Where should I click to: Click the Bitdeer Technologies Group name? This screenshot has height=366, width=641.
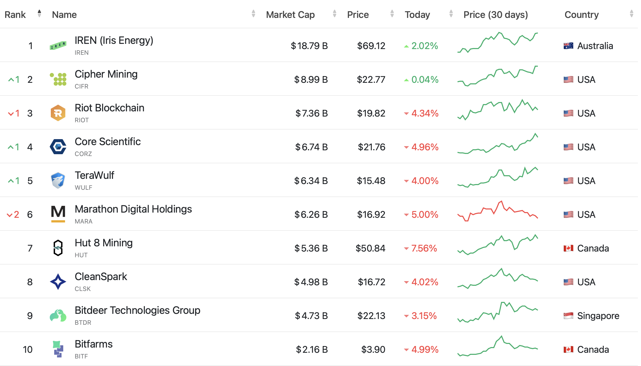[x=137, y=310]
